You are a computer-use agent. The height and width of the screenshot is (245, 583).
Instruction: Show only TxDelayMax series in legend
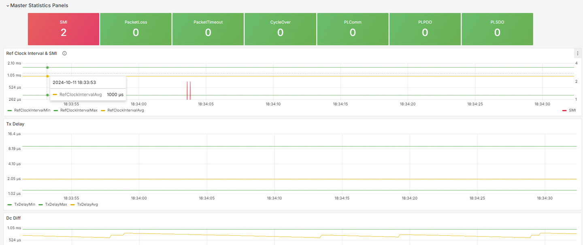(56, 205)
